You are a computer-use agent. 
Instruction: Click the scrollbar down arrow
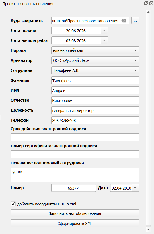click(148, 229)
